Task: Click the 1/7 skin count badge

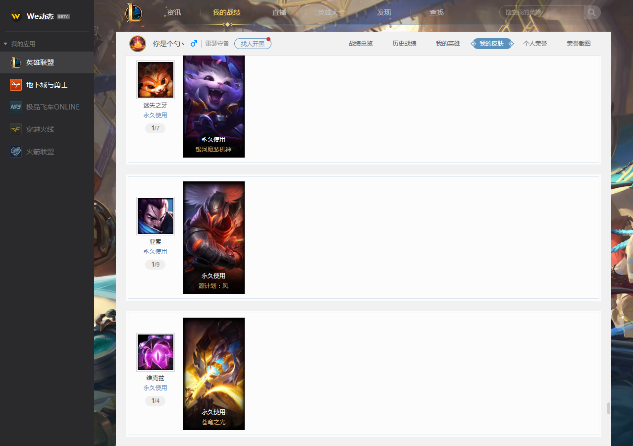Action: coord(156,128)
